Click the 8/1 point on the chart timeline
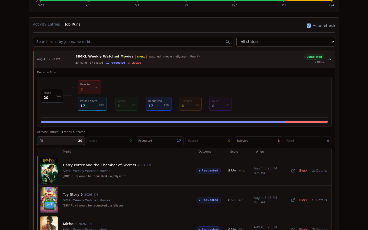This screenshot has height=230, width=368. pyautogui.click(x=186, y=1)
